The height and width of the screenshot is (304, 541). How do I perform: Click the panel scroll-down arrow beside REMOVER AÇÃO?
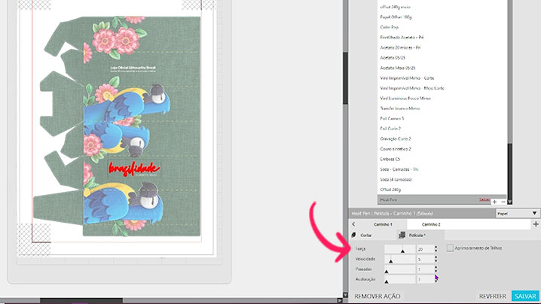pyautogui.click(x=345, y=296)
